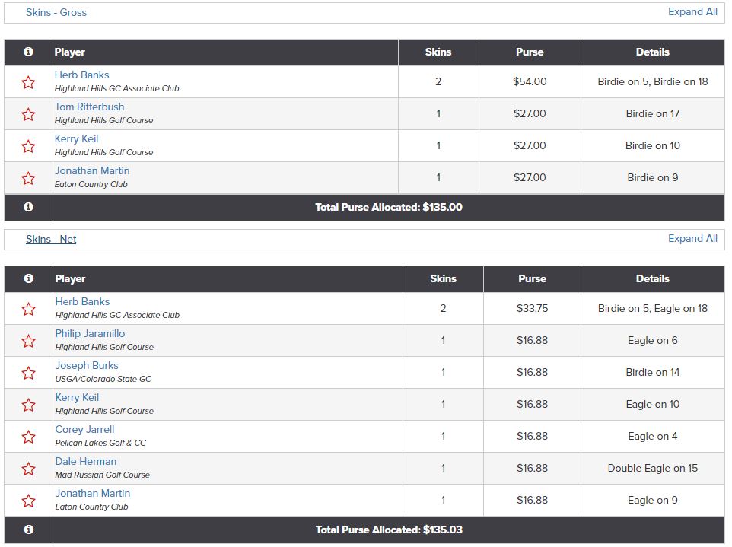This screenshot has height=547, width=732.
Task: Toggle star for Jonathan Martin in Gross table
Action: pyautogui.click(x=28, y=178)
